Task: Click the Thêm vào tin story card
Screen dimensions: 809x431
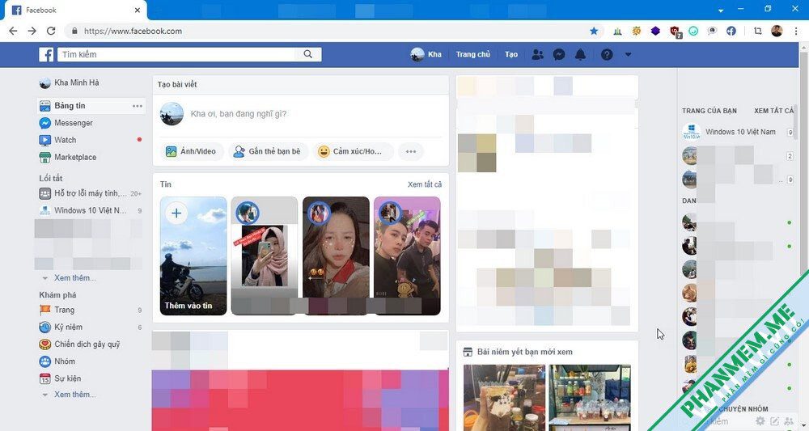Action: 193,256
